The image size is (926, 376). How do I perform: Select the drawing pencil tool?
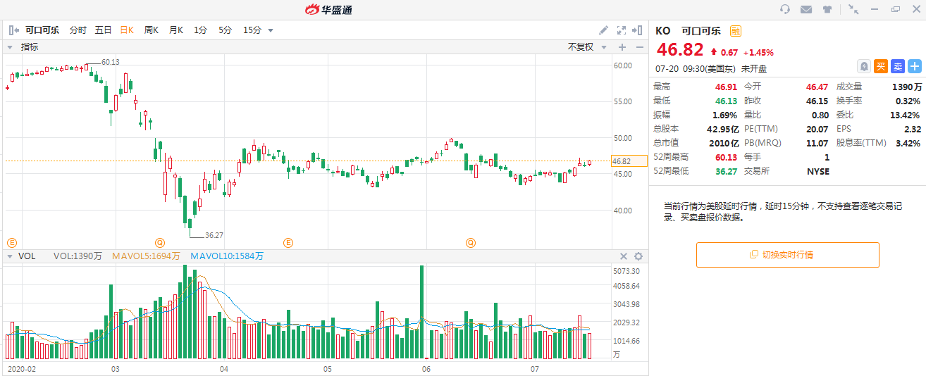(x=603, y=30)
